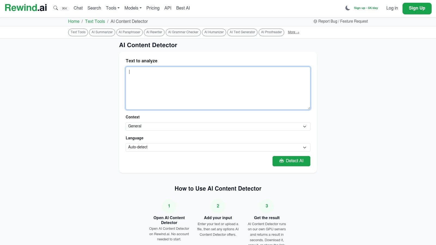Expand the Models dropdown menu
Viewport: 436px width, 245px height.
click(133, 8)
